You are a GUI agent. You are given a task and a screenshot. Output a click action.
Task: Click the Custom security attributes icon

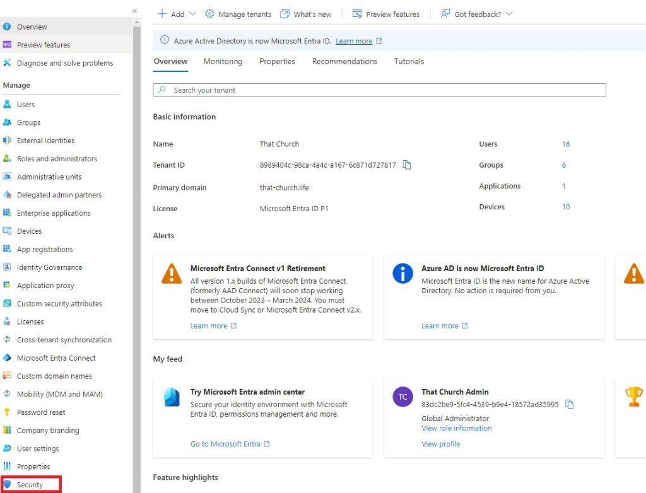(7, 303)
